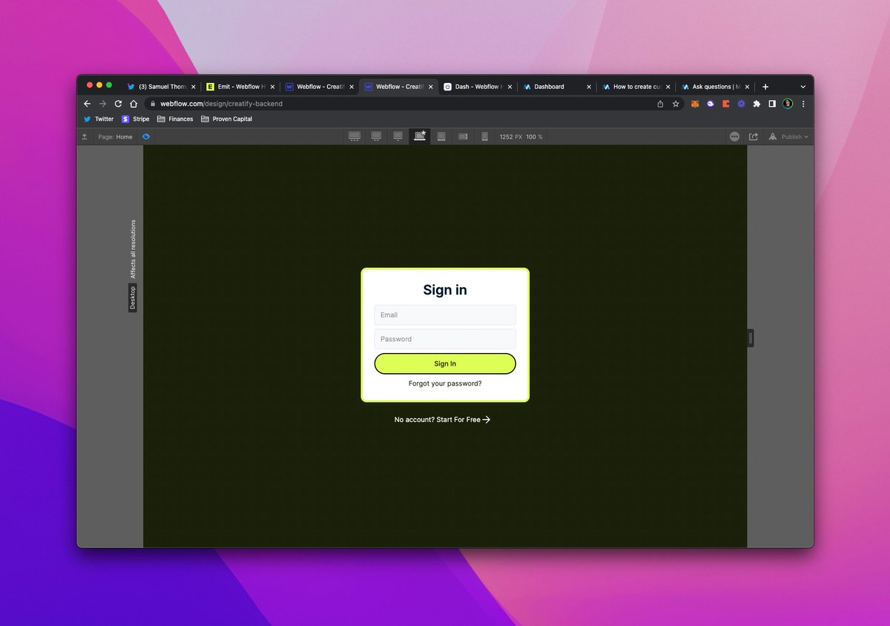Image resolution: width=890 pixels, height=626 pixels.
Task: Switch to the mobile portrait breakpoint icon
Action: (485, 136)
